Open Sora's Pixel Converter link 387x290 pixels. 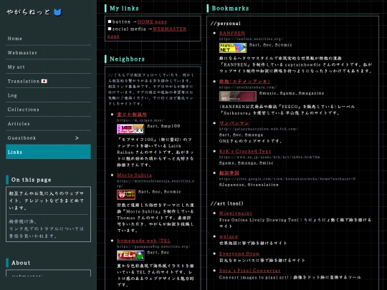pos(250,271)
